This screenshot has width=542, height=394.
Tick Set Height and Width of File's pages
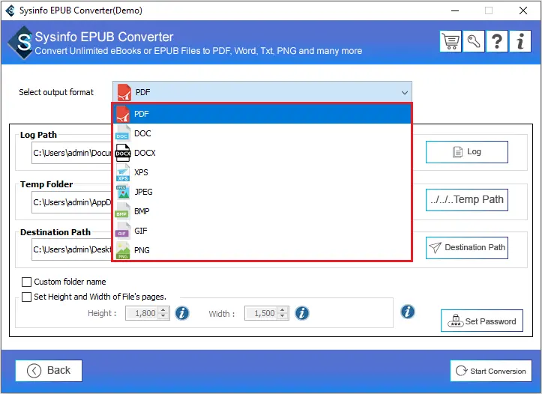coord(27,297)
